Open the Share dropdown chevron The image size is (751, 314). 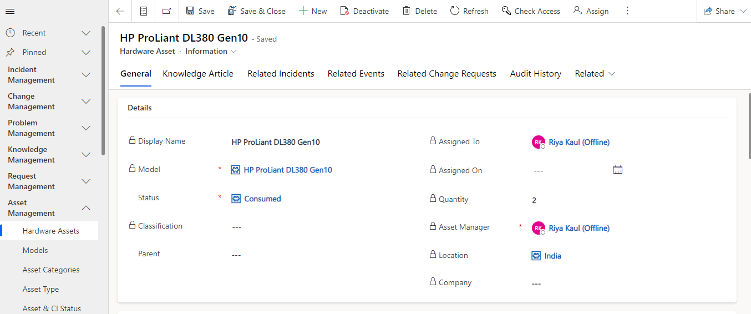pyautogui.click(x=743, y=11)
